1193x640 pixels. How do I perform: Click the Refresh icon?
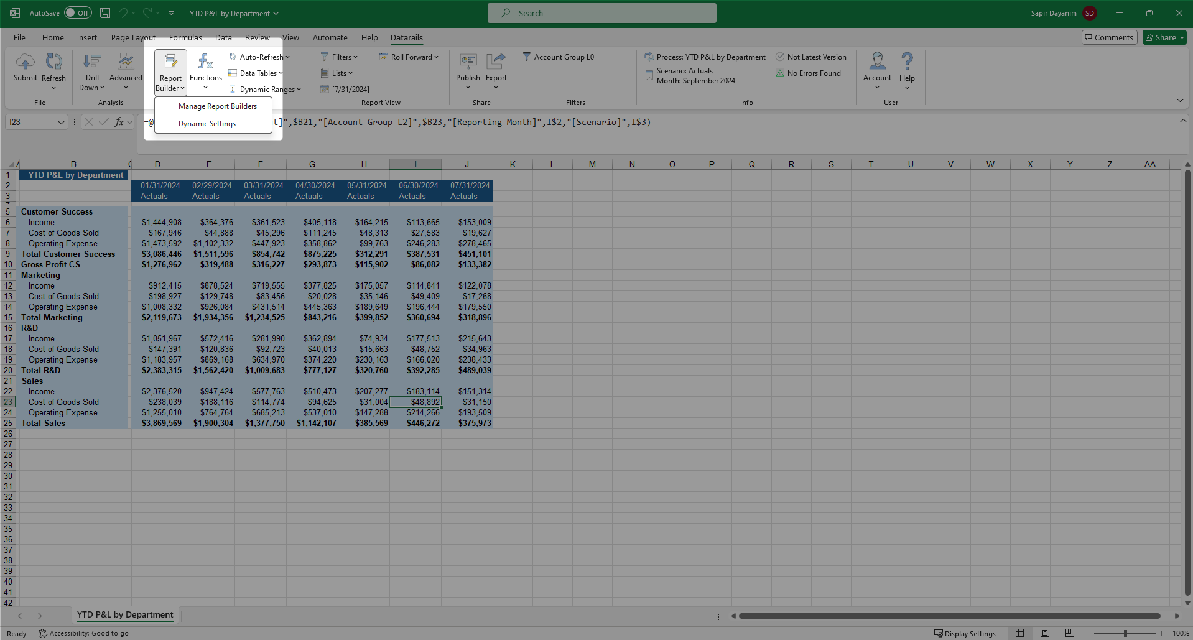pos(53,62)
